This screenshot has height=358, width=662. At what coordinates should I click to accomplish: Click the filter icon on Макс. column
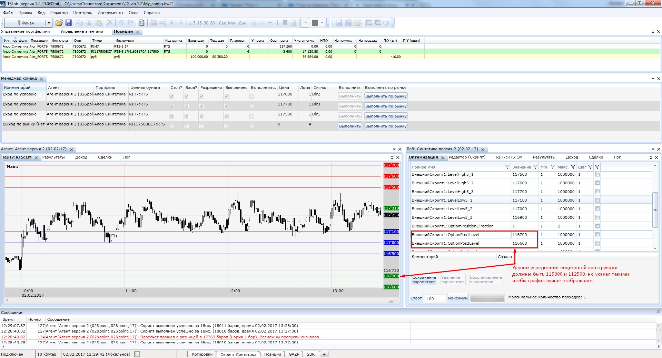(573, 167)
